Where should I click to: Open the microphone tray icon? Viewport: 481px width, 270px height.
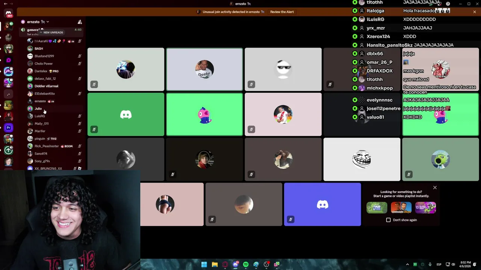(430, 264)
